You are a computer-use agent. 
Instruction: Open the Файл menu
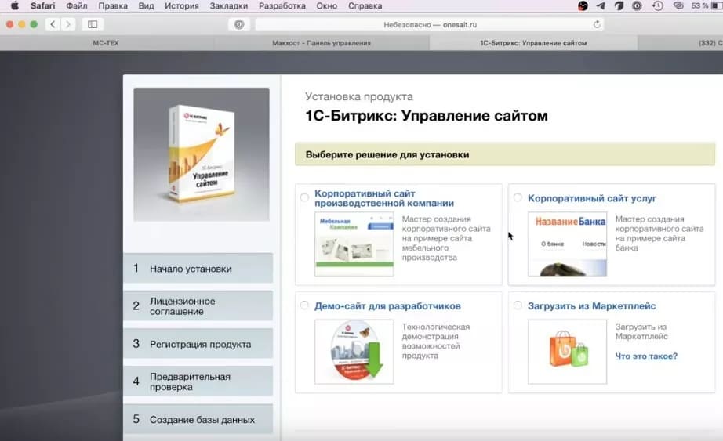[x=77, y=6]
